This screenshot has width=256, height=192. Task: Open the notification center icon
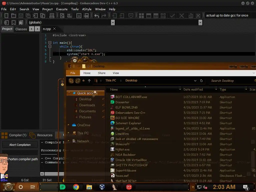pos(246,187)
